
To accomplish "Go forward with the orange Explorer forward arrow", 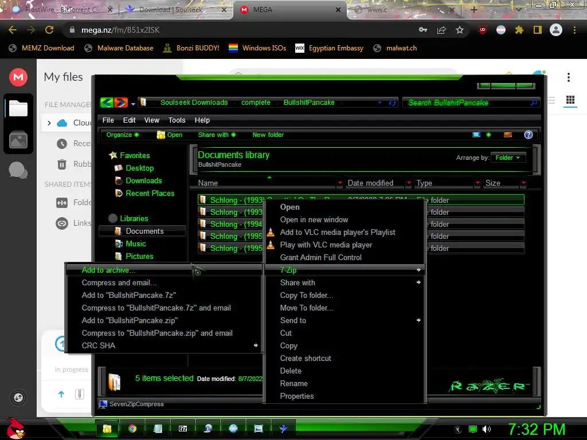I will point(120,102).
